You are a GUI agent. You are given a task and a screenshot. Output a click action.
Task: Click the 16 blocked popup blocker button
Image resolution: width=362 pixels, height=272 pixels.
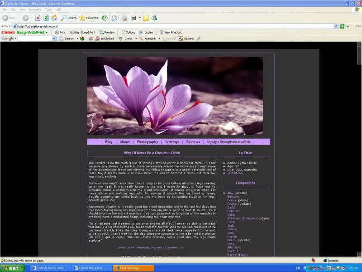click(105, 39)
